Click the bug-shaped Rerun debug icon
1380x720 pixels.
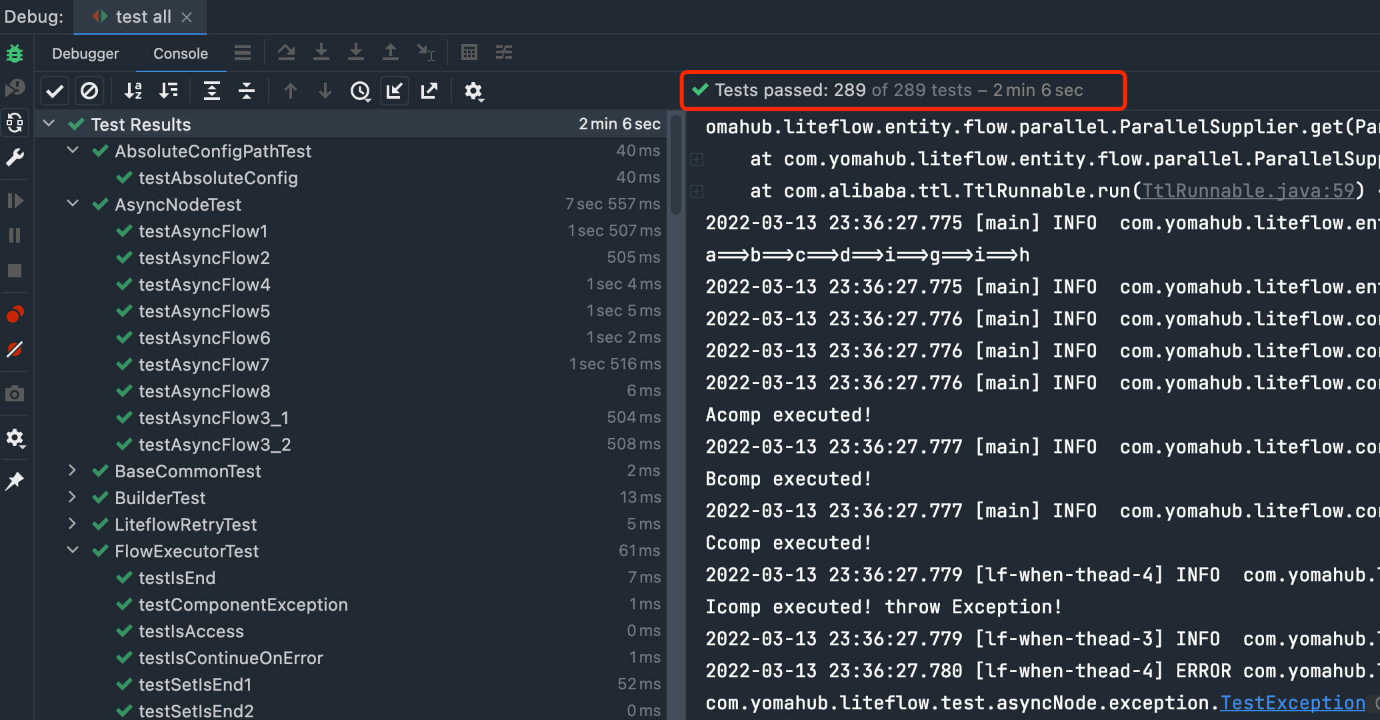[15, 53]
